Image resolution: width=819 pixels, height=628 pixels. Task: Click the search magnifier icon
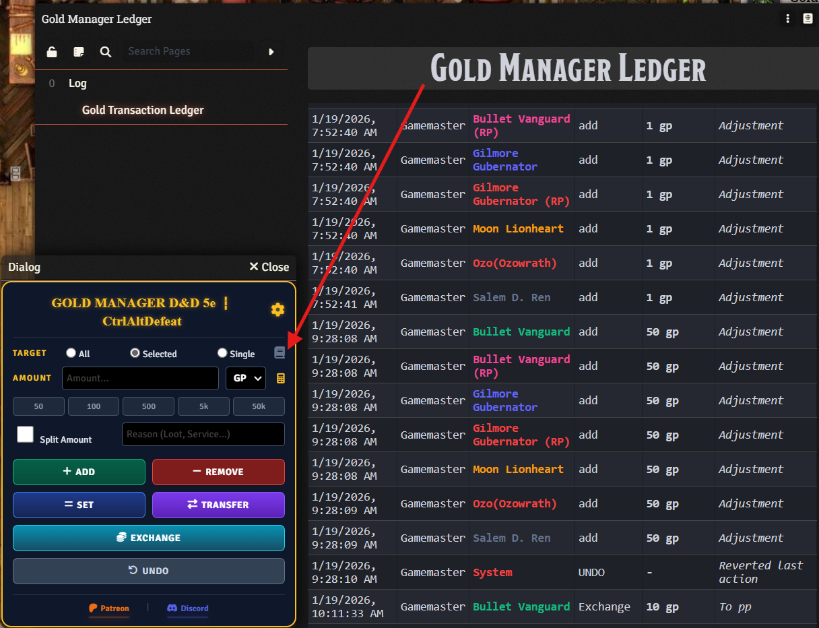pyautogui.click(x=106, y=52)
